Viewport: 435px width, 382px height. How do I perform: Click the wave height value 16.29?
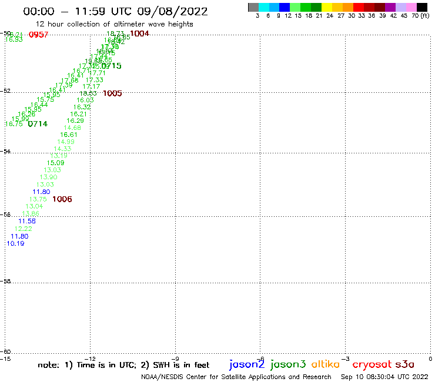pos(75,120)
